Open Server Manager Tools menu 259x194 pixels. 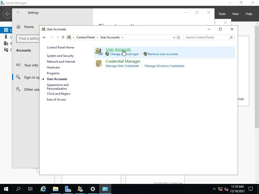(x=222, y=14)
